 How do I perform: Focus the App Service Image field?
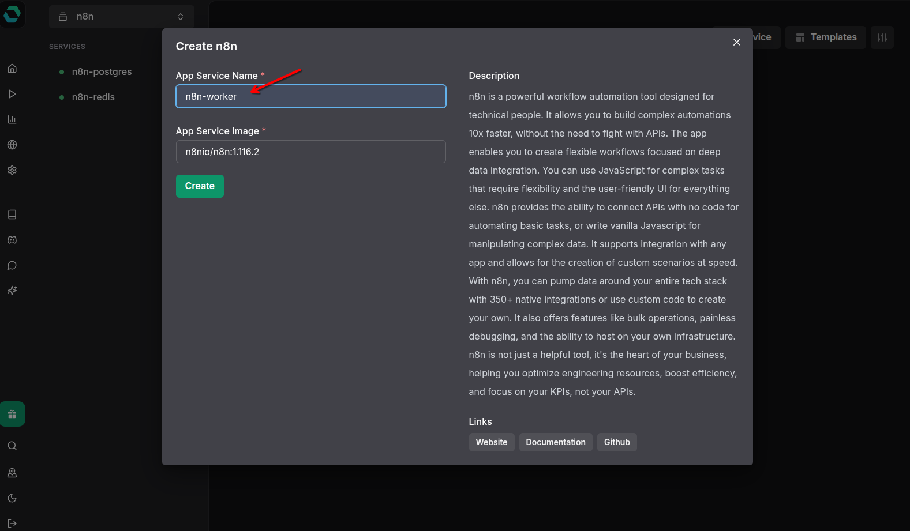pos(311,152)
